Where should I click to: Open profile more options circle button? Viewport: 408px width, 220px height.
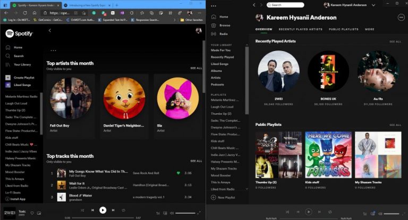(401, 18)
